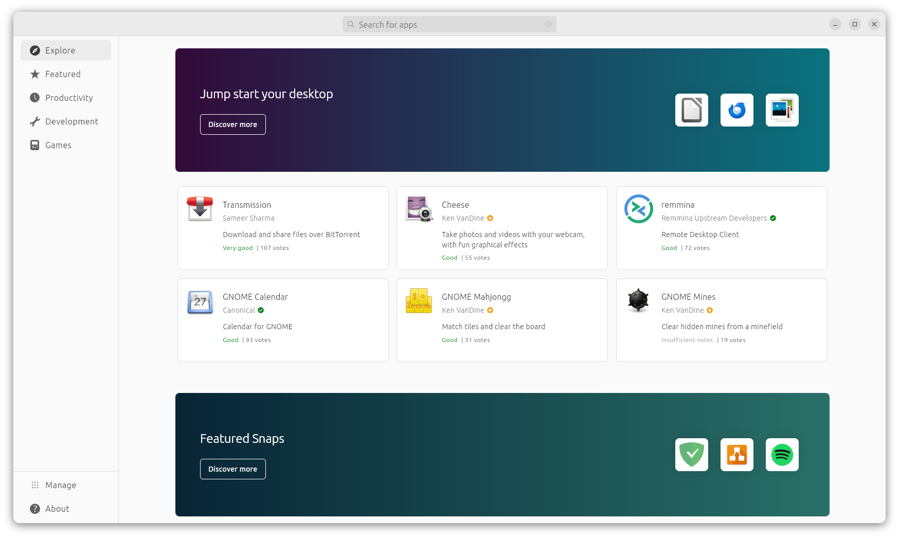The width and height of the screenshot is (899, 538).
Task: Open the drawio diagram icon in Featured Snaps
Action: pyautogui.click(x=736, y=454)
